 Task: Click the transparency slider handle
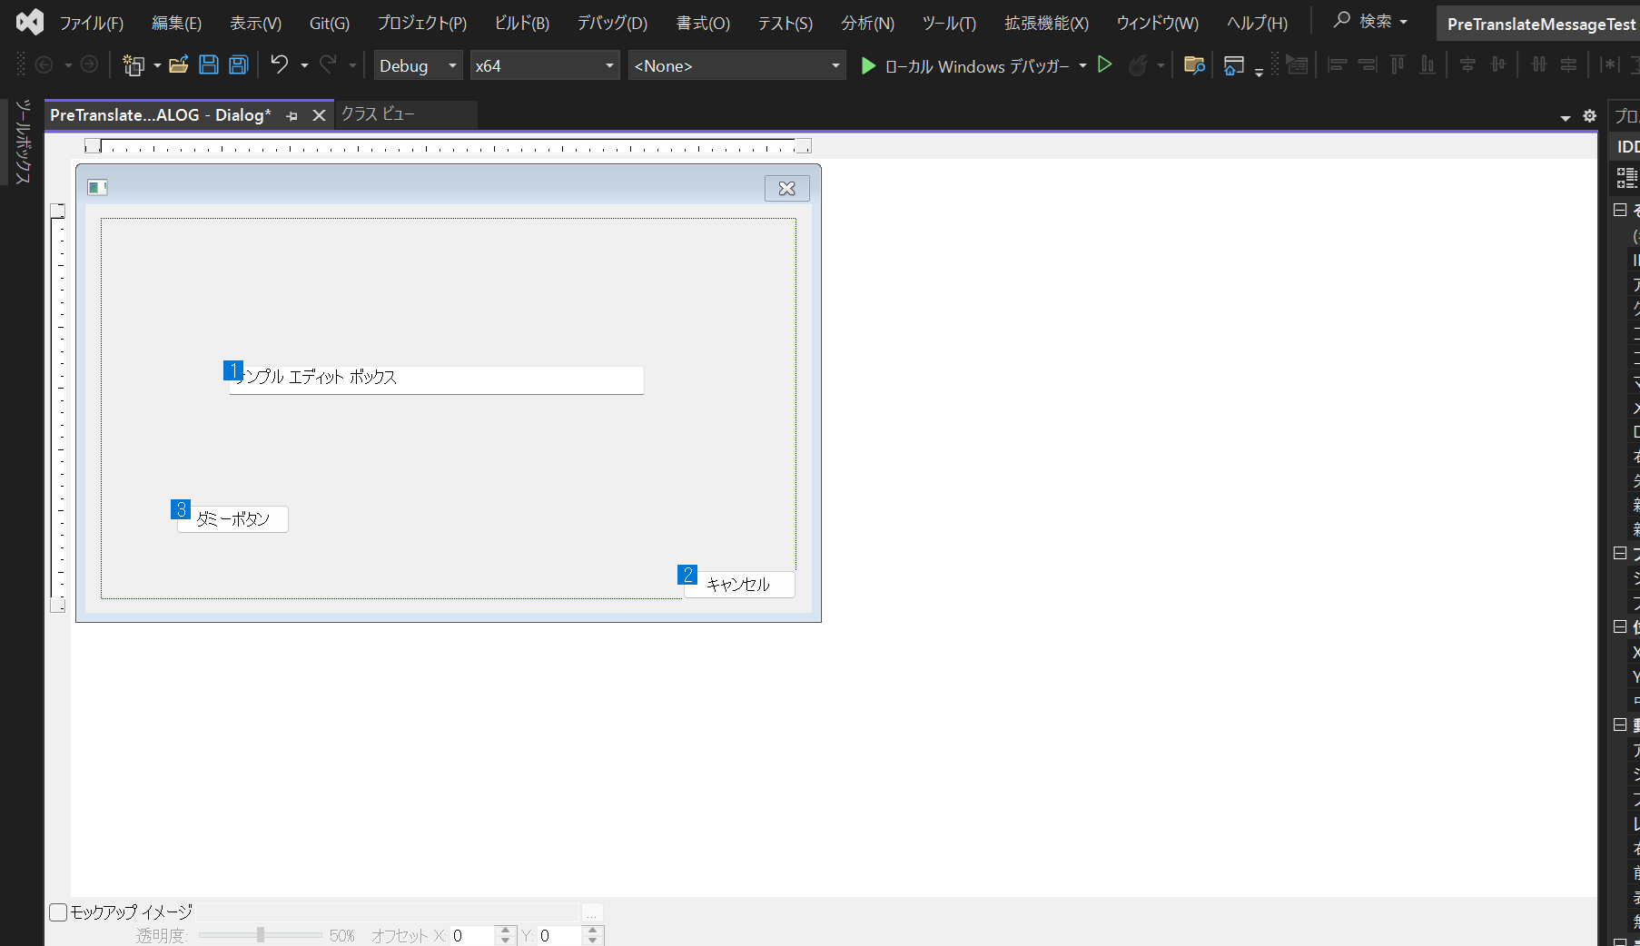click(261, 935)
